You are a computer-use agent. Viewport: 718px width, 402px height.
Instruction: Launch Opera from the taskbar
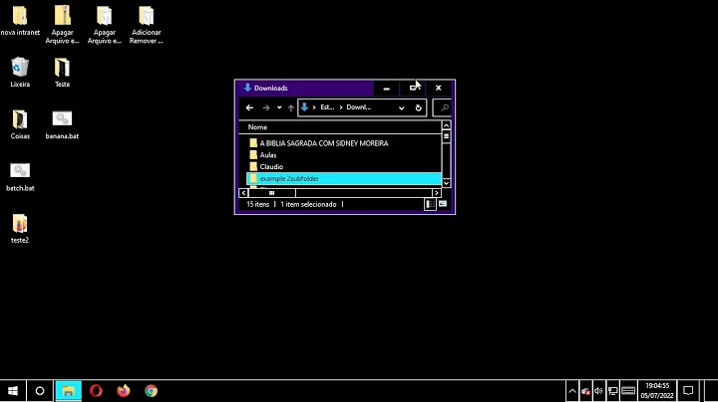point(96,391)
